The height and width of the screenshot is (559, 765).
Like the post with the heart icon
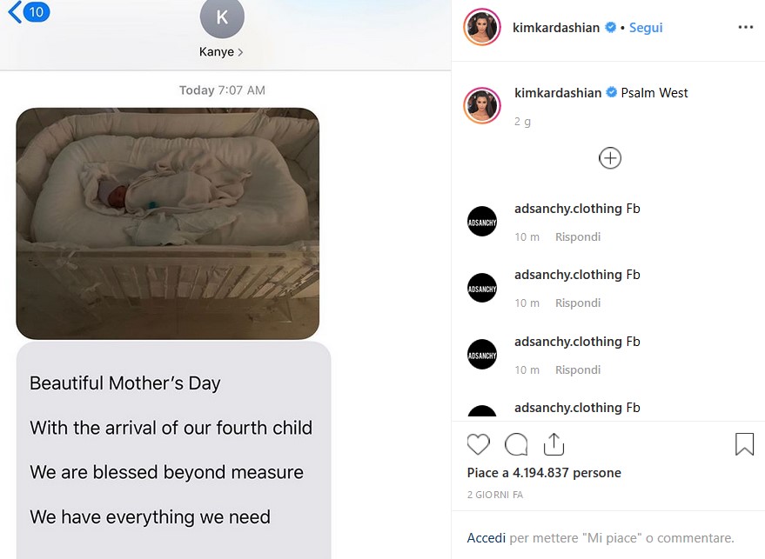pyautogui.click(x=479, y=445)
